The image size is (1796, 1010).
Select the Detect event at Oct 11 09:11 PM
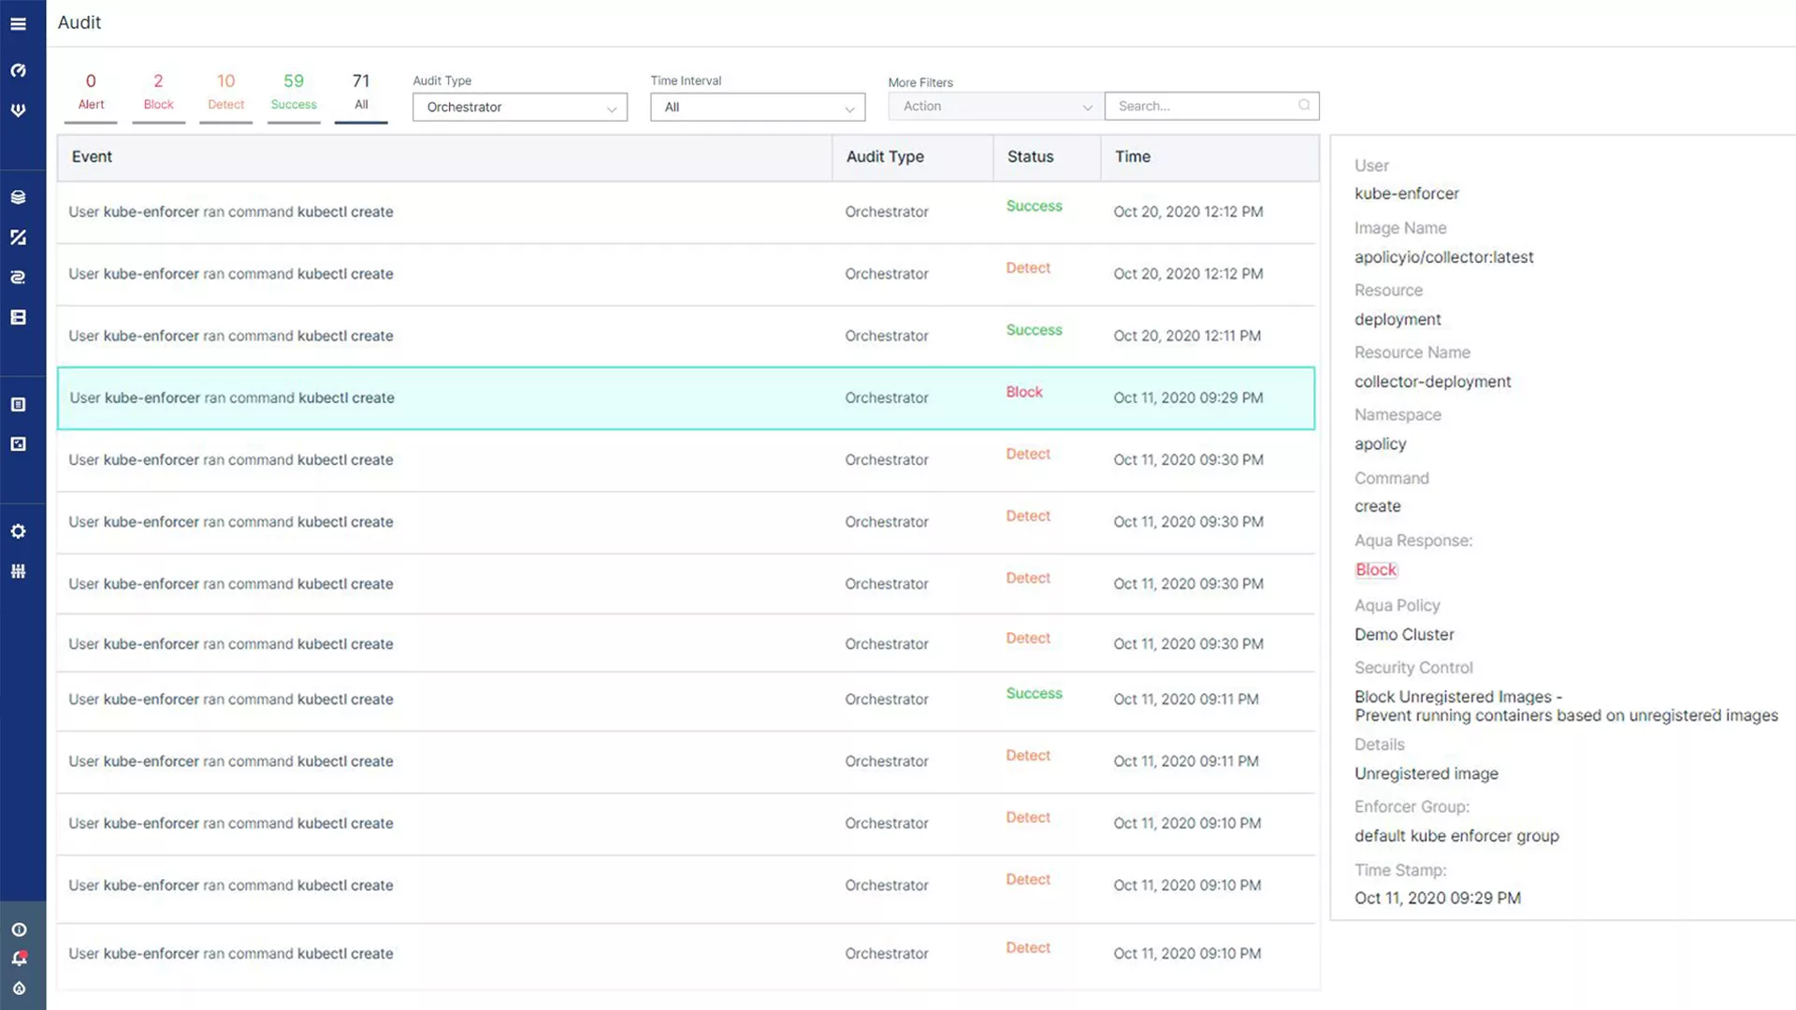687,761
